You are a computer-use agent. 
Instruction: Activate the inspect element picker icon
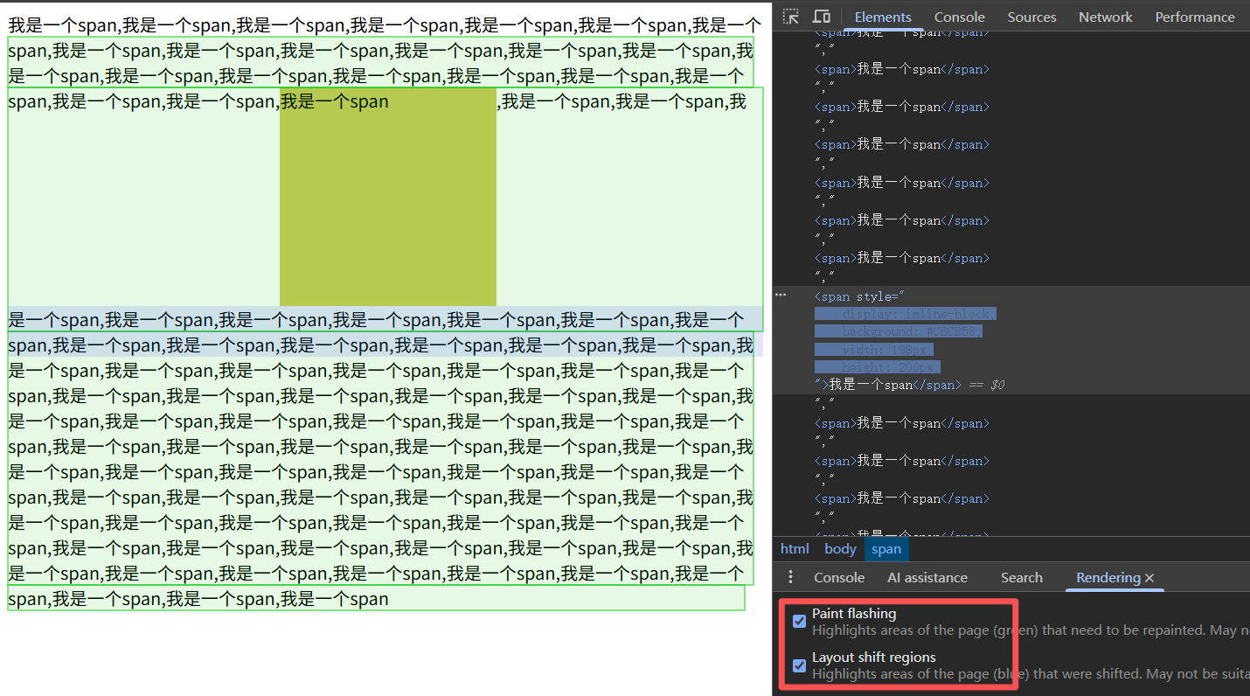click(790, 17)
